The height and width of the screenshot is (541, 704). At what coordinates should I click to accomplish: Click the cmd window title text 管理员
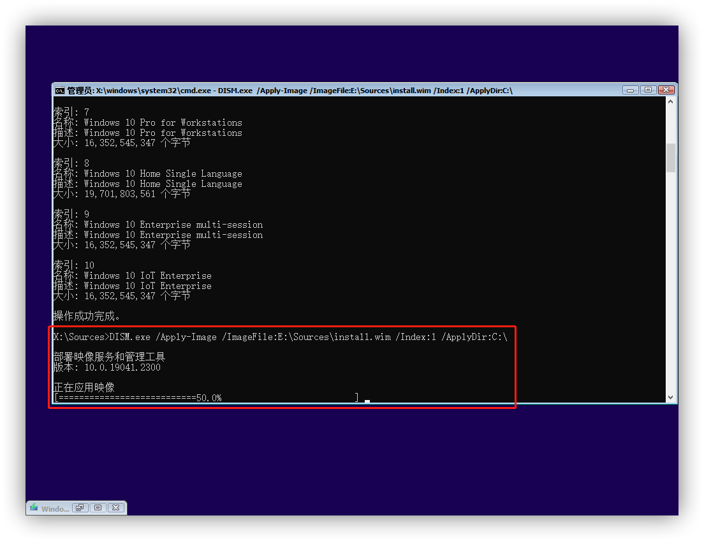tap(80, 91)
